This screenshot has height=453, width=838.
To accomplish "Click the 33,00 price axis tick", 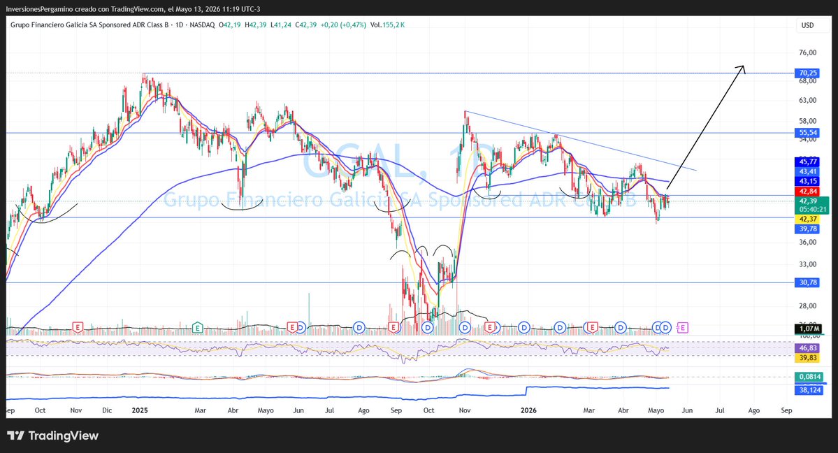I will pos(807,264).
